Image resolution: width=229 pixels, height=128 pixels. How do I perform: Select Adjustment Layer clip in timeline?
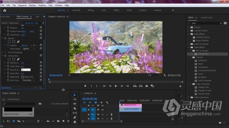(x=130, y=105)
